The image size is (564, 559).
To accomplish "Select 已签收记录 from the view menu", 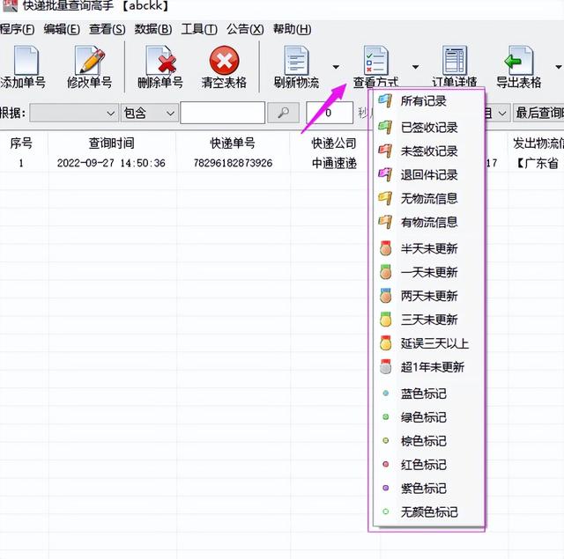I will click(x=428, y=127).
